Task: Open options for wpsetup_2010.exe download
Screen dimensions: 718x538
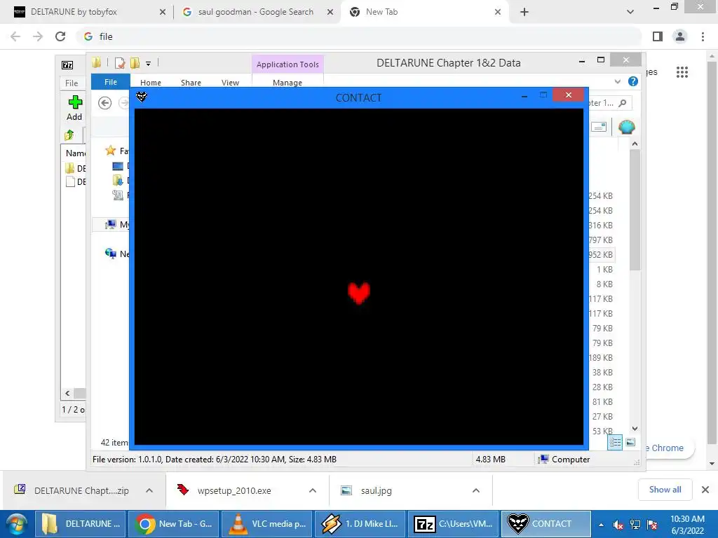Action: click(x=313, y=490)
